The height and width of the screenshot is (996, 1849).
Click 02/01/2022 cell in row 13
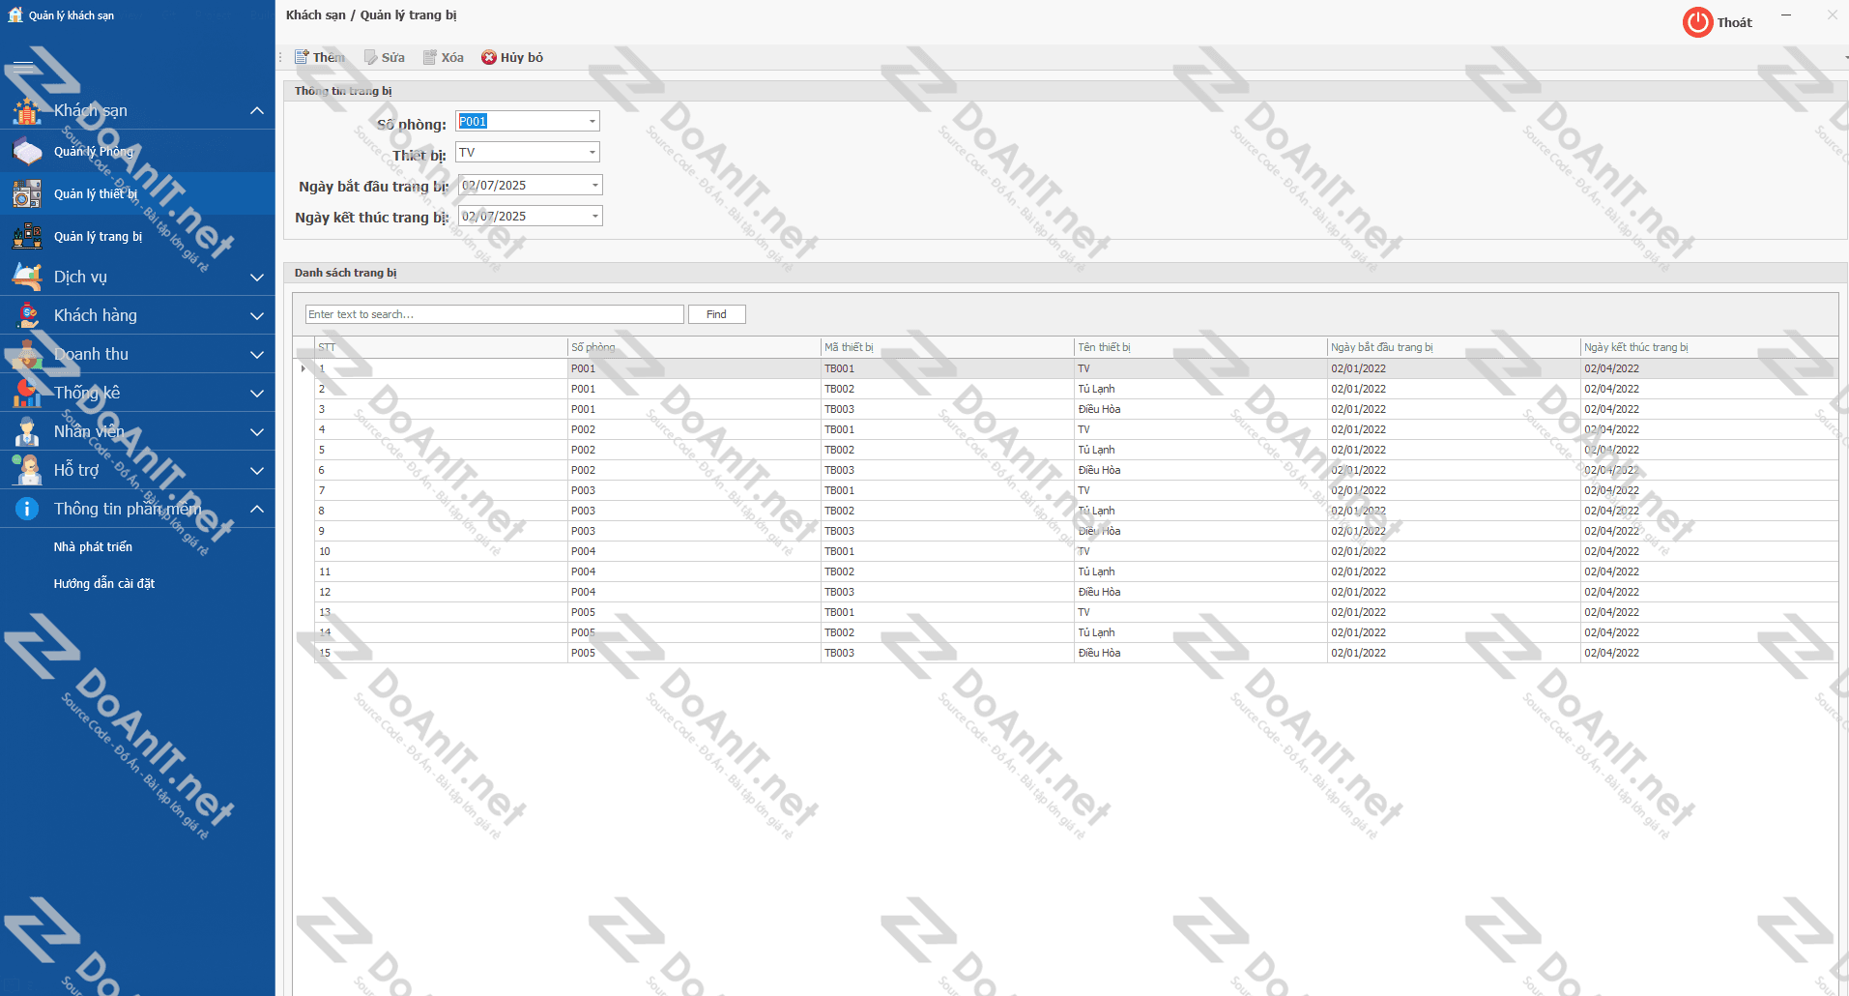point(1454,612)
